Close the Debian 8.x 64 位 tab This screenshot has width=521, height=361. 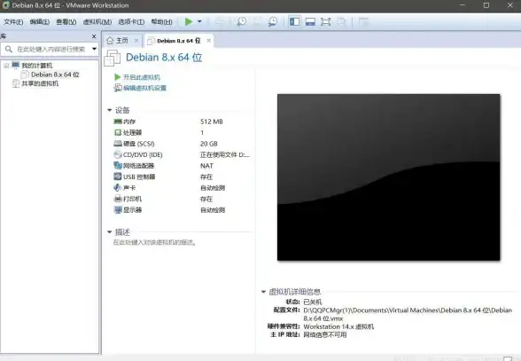(209, 41)
